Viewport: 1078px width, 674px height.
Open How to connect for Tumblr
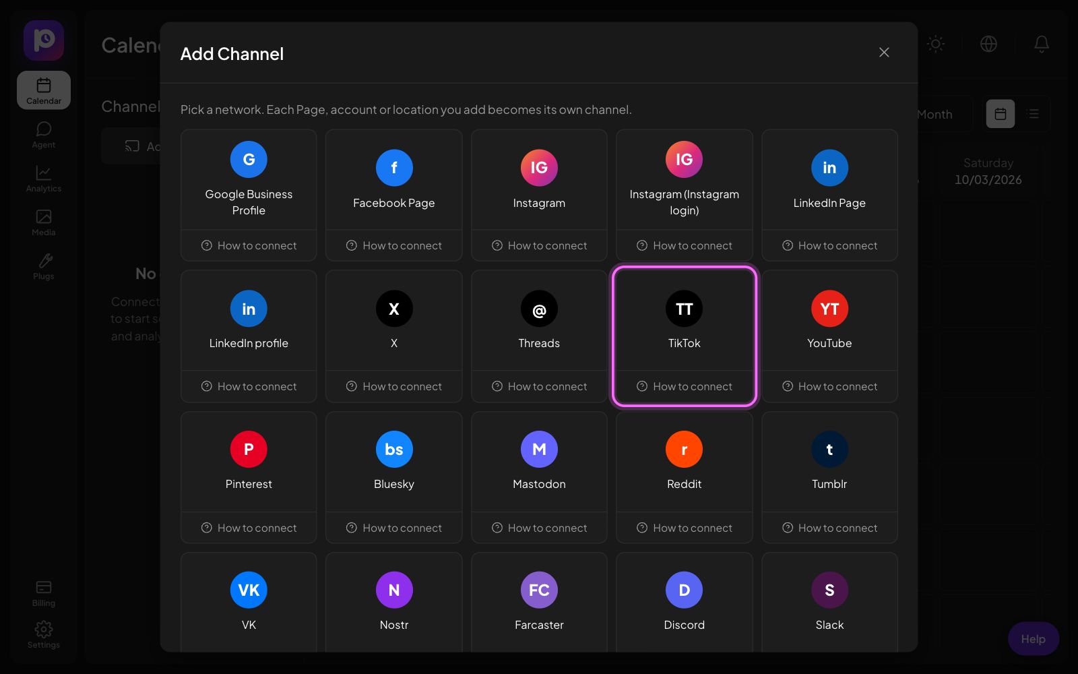pos(829,528)
